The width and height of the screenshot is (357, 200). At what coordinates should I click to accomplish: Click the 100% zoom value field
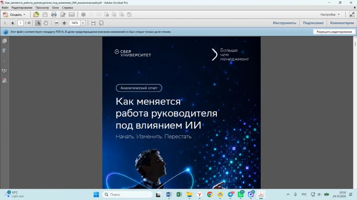tap(75, 23)
